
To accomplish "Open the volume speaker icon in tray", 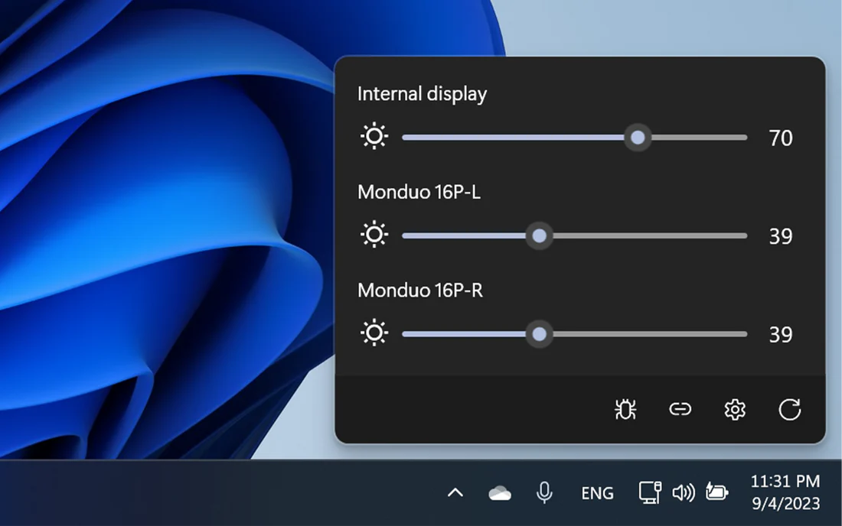I will point(683,492).
